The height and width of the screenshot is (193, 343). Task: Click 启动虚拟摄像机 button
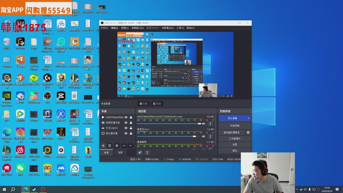[x=232, y=133]
